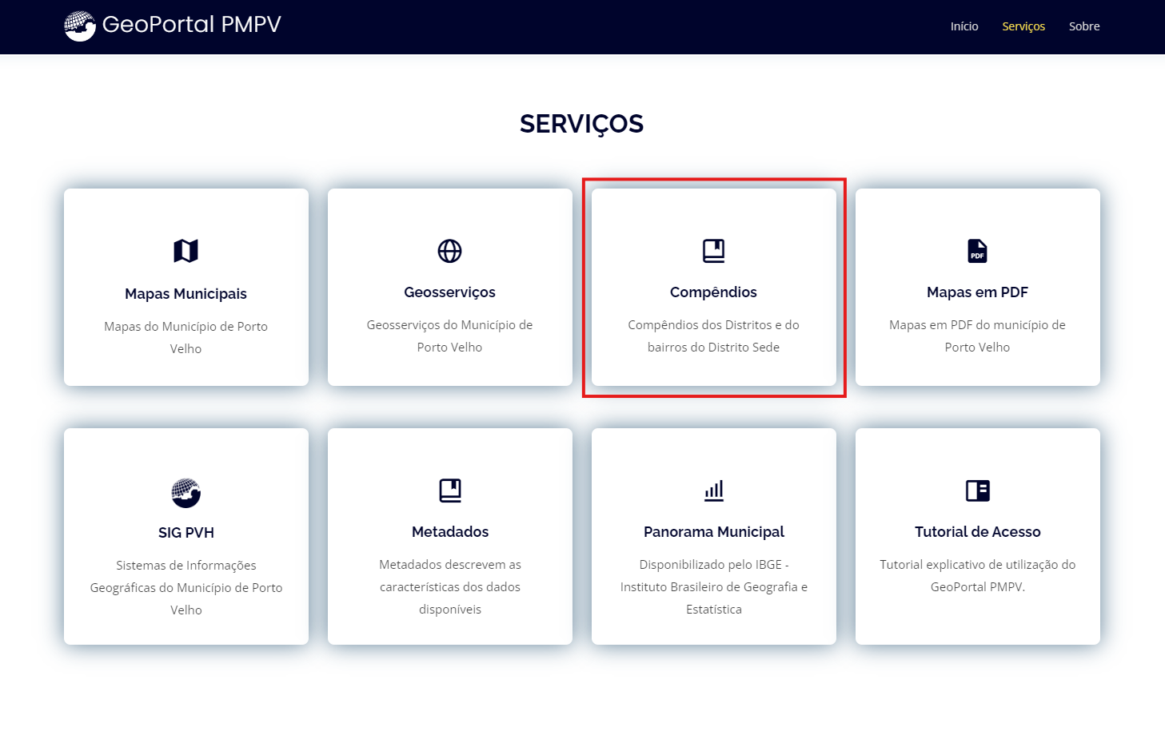Viewport: 1165px width, 735px height.
Task: Open the Compêndios card title
Action: 713,292
